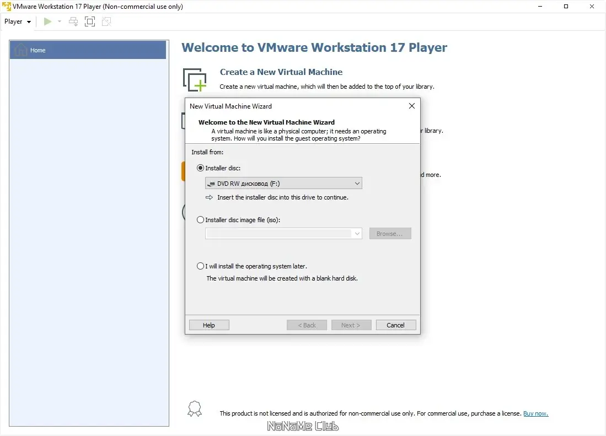
Task: Cancel the New Virtual Machine Wizard
Action: click(396, 325)
